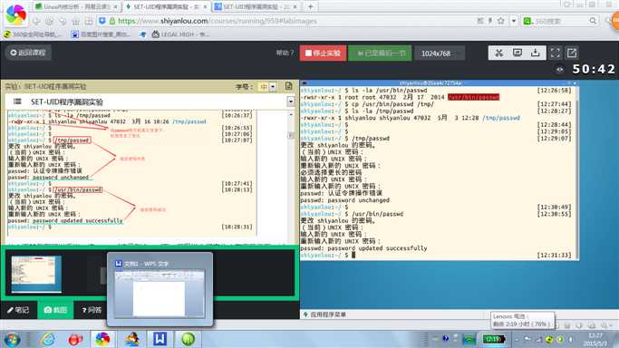Switch to the first Linux browser tab
The width and height of the screenshot is (619, 348).
pyautogui.click(x=77, y=6)
